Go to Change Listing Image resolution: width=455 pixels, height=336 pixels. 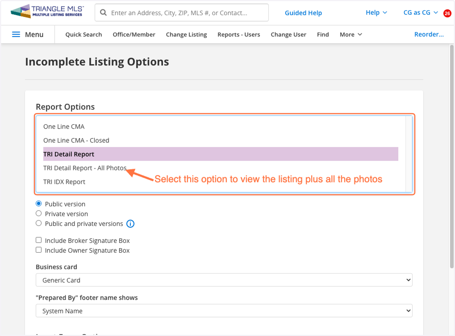click(x=187, y=34)
